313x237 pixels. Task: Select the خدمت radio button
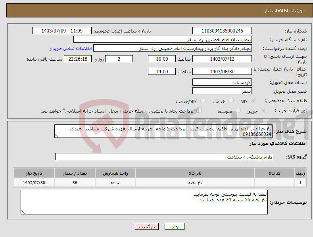(231, 101)
